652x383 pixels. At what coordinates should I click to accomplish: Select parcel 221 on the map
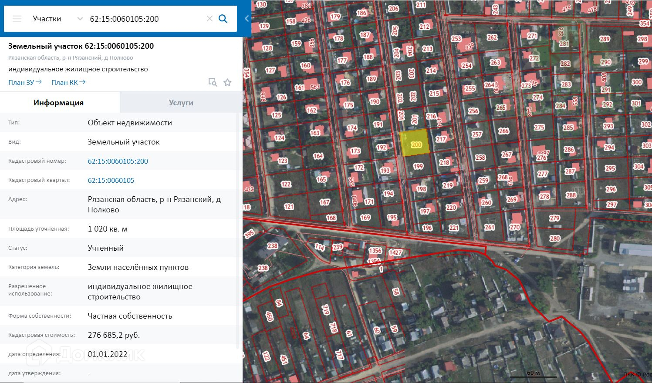point(454,227)
